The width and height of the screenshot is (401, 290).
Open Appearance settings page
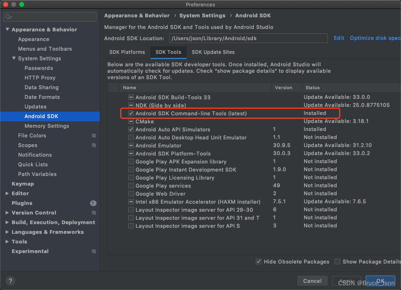tap(33, 39)
